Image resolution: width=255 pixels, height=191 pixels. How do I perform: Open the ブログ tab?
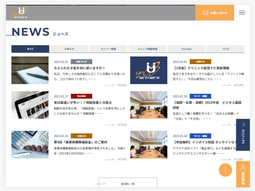[226, 49]
